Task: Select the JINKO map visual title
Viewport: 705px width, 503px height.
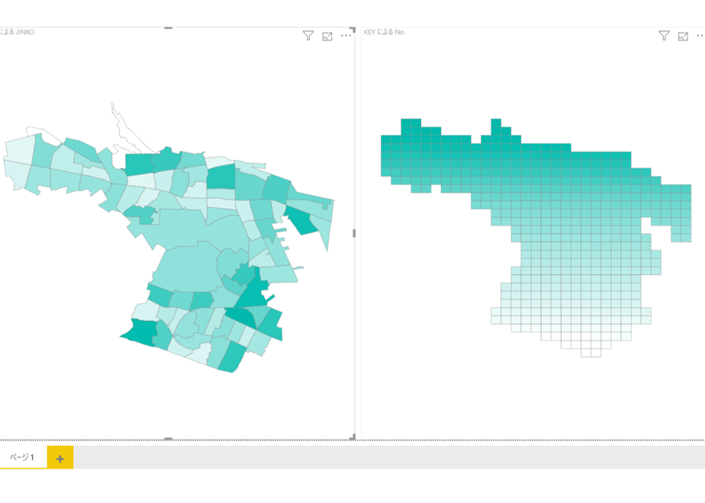Action: tap(17, 32)
